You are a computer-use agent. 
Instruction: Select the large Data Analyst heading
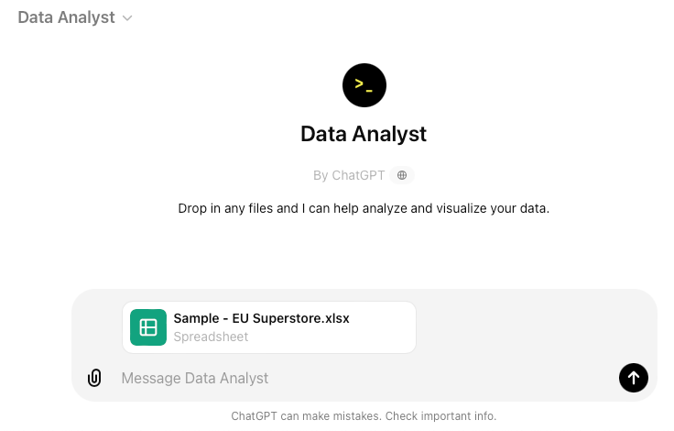[364, 134]
